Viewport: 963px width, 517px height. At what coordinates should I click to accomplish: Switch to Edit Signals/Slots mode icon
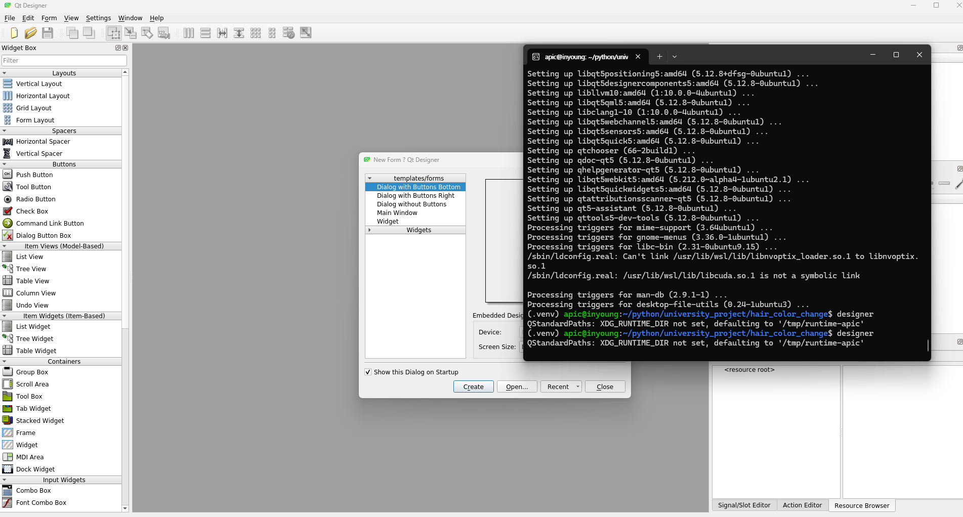pos(131,33)
